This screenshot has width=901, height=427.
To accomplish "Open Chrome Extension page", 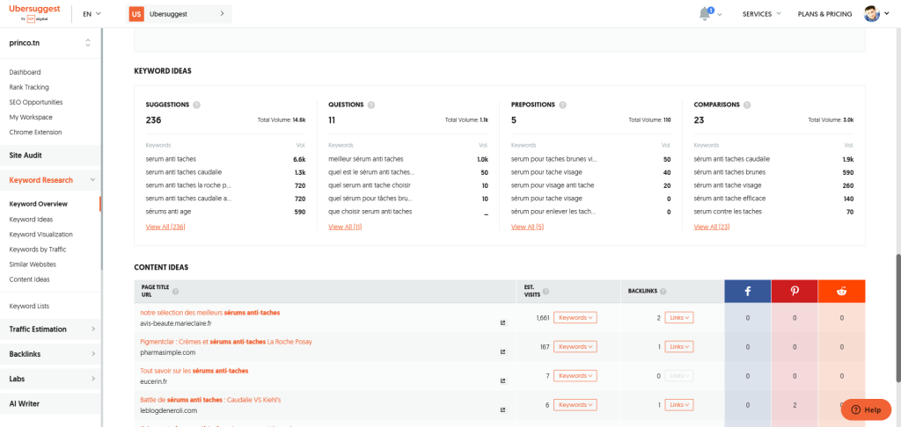I will (35, 132).
